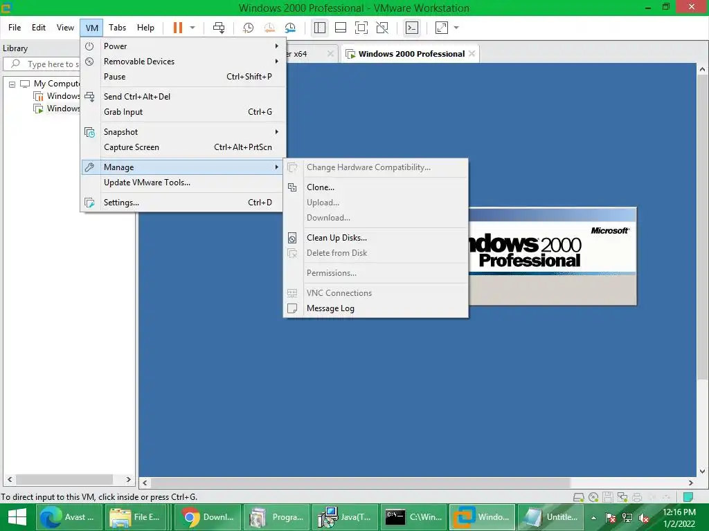Toggle the library sidebar view icon
This screenshot has height=531, width=709.
[320, 28]
